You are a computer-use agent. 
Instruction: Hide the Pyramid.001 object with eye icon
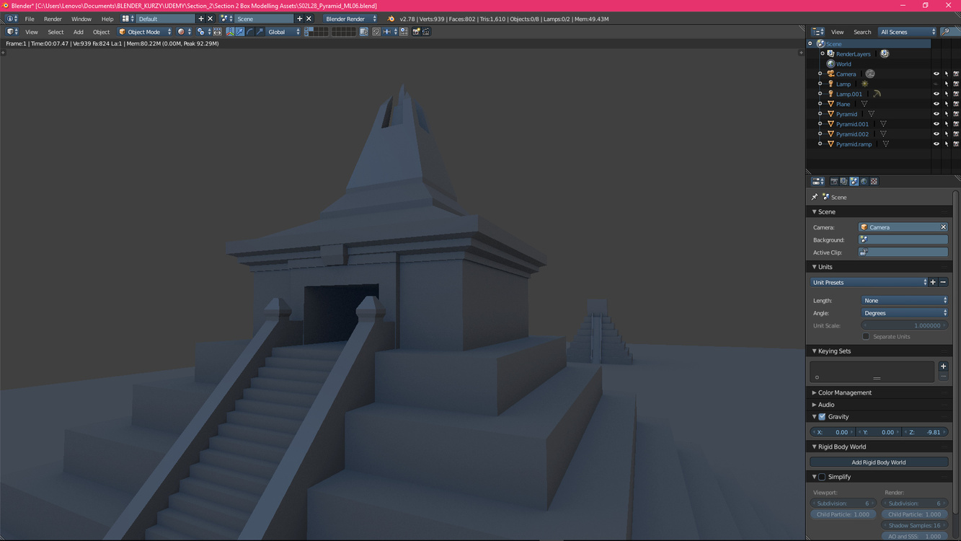pos(936,124)
